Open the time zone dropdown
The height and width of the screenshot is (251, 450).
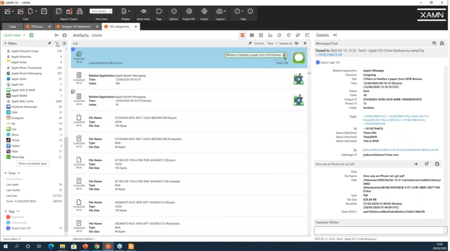101,11
